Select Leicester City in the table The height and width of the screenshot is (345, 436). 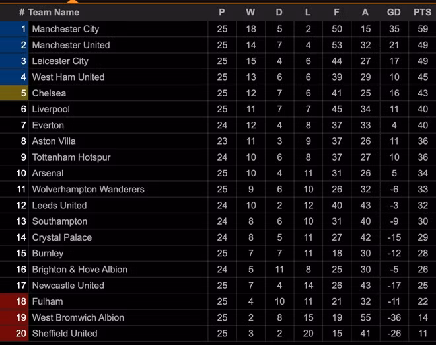pyautogui.click(x=60, y=61)
